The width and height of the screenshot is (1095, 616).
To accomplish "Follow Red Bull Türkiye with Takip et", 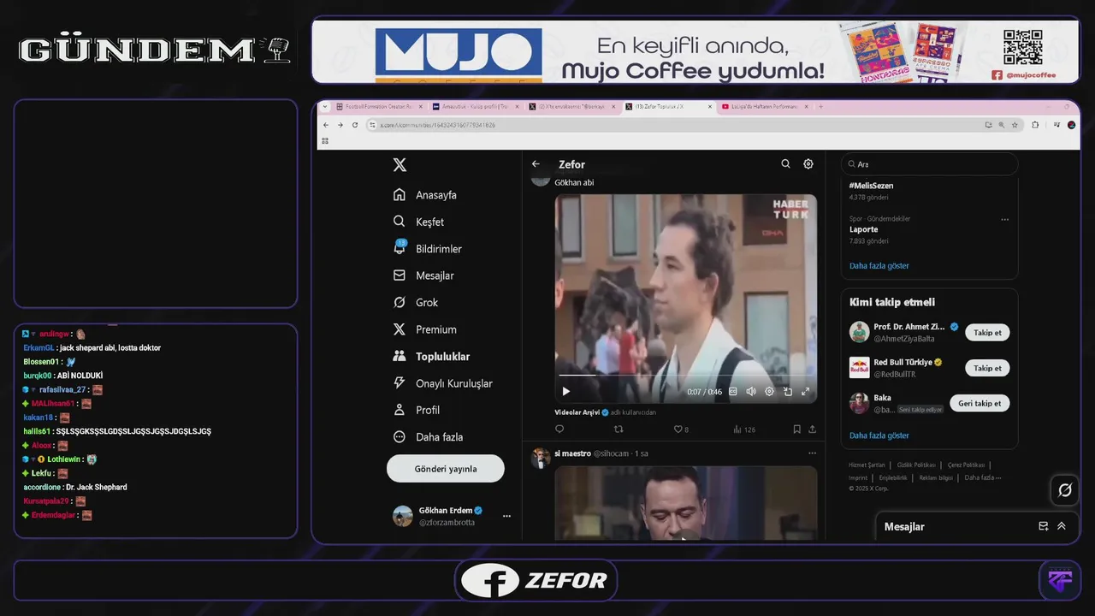I will pos(987,368).
